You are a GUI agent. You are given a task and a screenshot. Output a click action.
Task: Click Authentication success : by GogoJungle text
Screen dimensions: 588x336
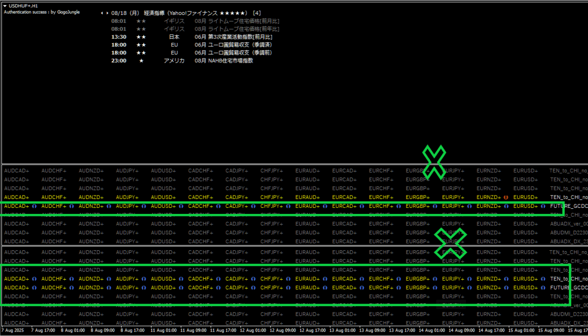(42, 12)
